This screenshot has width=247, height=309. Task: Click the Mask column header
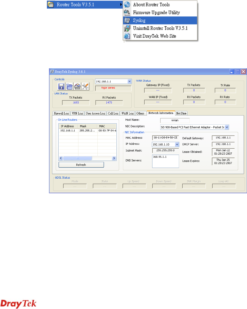point(88,126)
